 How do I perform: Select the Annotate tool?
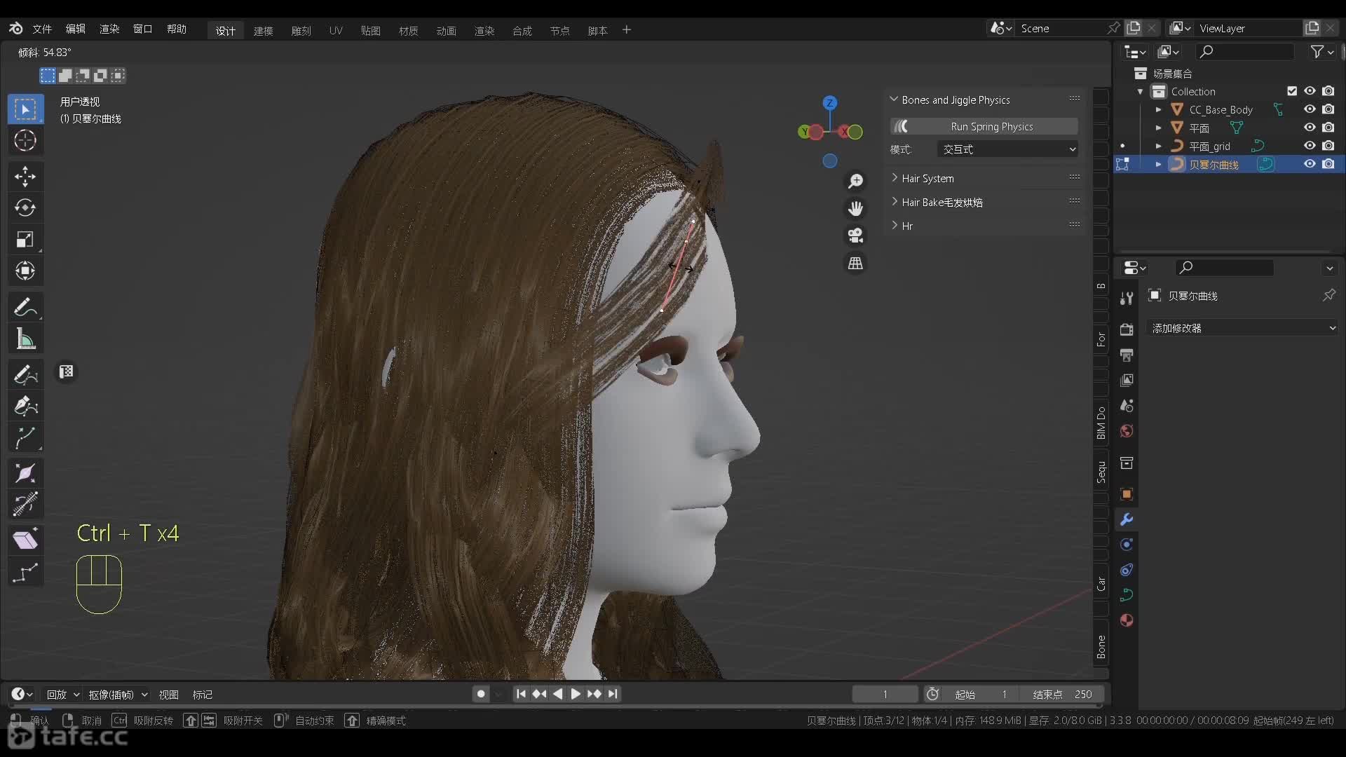tap(25, 307)
